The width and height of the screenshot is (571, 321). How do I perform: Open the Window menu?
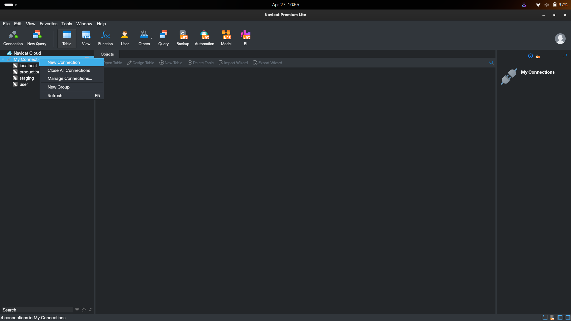(84, 24)
